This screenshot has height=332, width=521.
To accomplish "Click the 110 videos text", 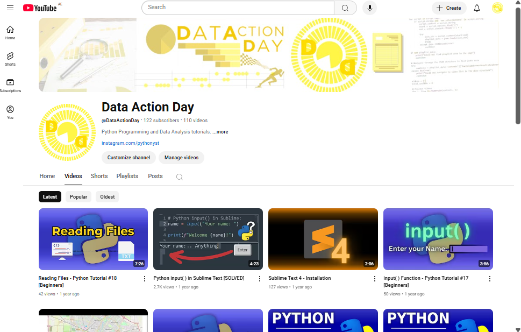I will point(195,121).
